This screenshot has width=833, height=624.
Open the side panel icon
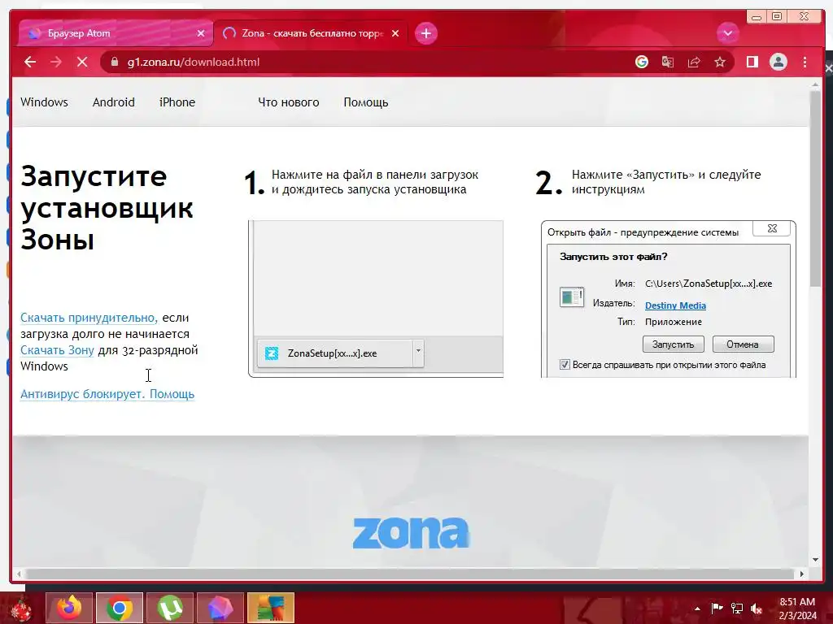752,62
